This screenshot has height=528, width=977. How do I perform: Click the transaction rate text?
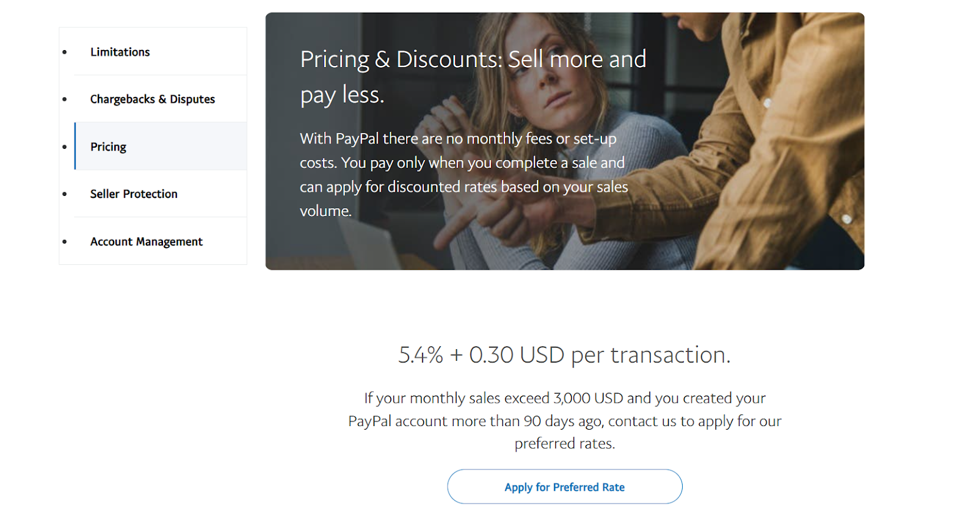(564, 355)
